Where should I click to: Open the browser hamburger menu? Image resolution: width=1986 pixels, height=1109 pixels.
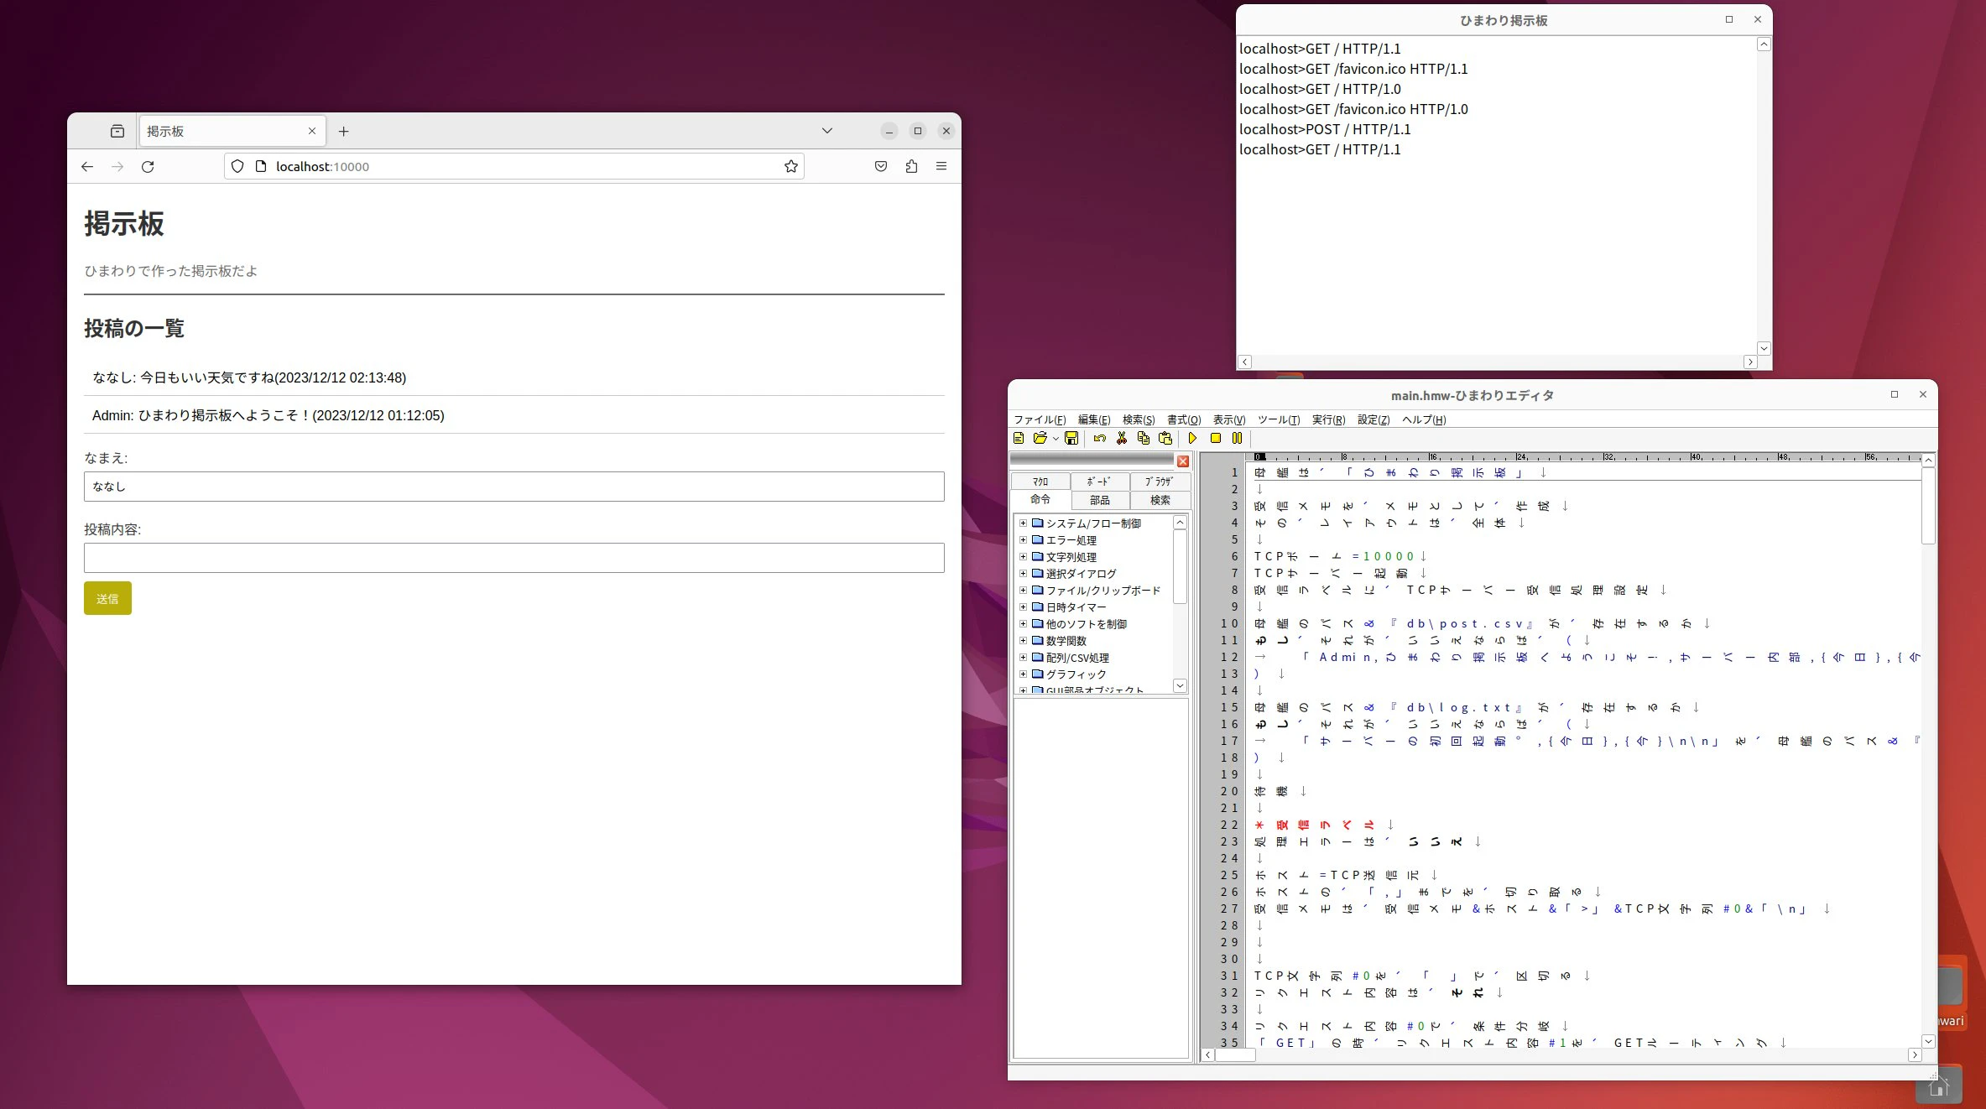(x=941, y=166)
